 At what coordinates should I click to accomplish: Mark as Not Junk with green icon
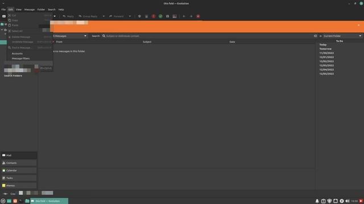coord(160,16)
